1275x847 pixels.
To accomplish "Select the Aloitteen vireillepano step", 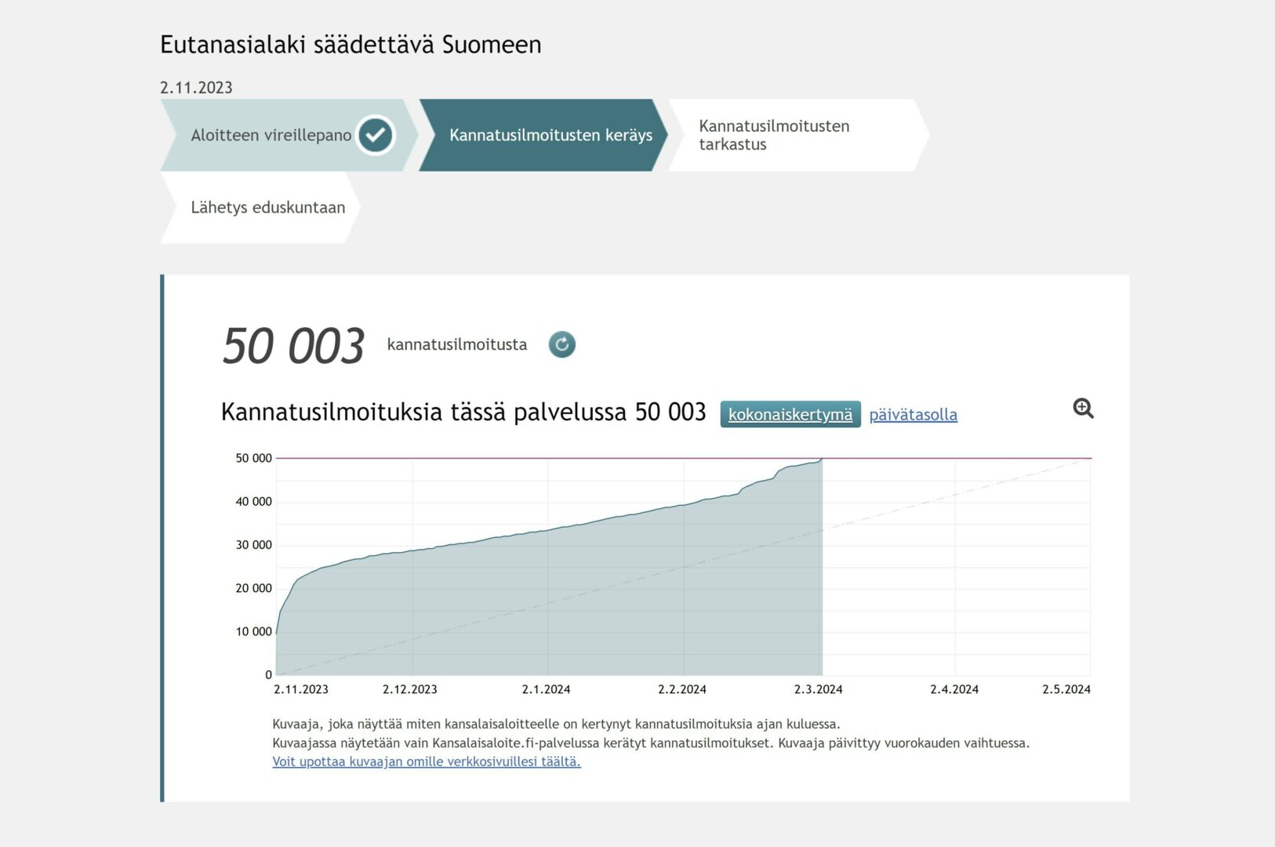I will (x=271, y=135).
